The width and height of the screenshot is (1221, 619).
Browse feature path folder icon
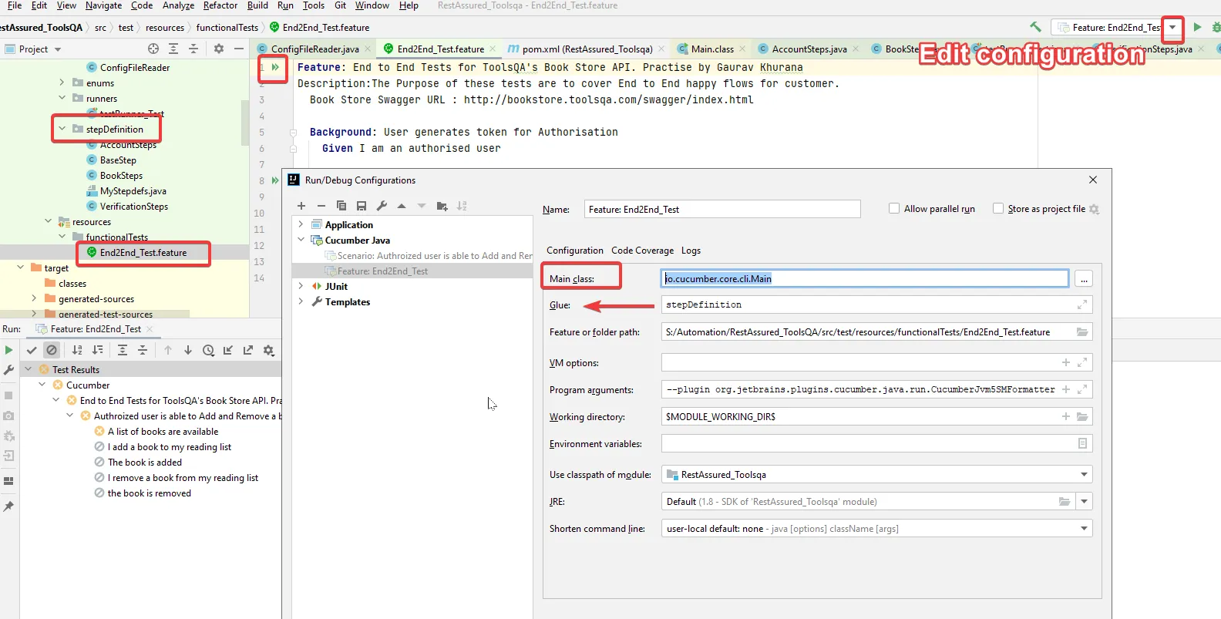1082,332
